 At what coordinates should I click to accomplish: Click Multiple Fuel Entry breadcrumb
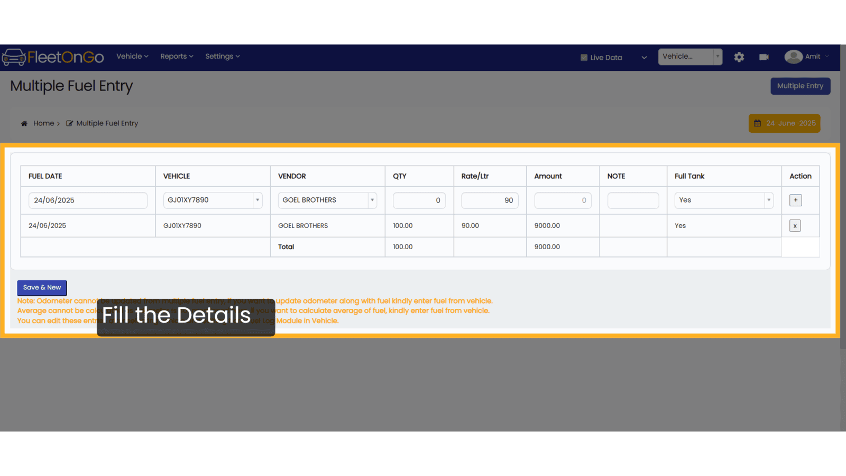click(107, 123)
